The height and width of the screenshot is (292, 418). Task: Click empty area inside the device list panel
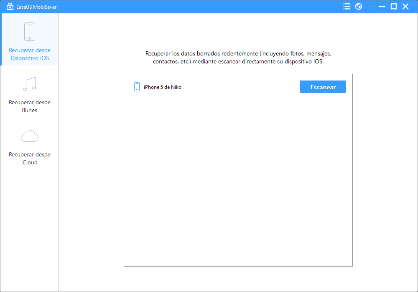[238, 179]
